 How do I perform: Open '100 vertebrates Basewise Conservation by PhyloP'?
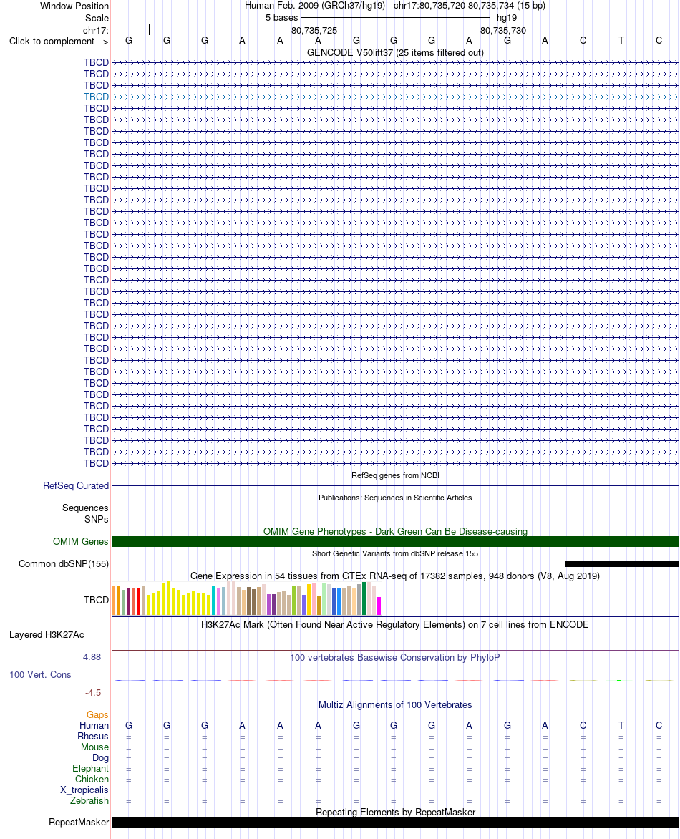click(x=395, y=658)
